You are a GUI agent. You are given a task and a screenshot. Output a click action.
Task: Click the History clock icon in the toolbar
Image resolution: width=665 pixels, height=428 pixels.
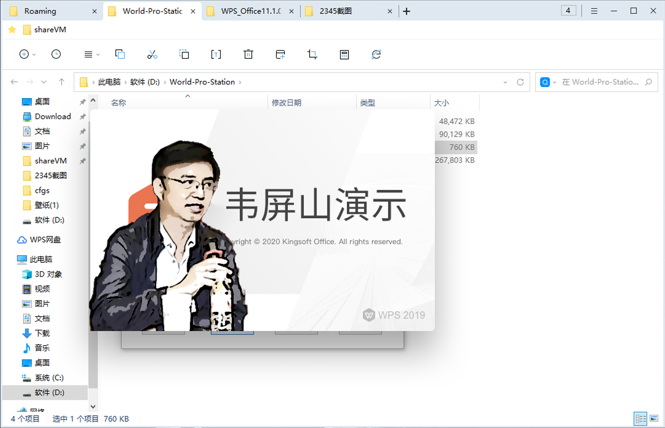click(x=56, y=54)
